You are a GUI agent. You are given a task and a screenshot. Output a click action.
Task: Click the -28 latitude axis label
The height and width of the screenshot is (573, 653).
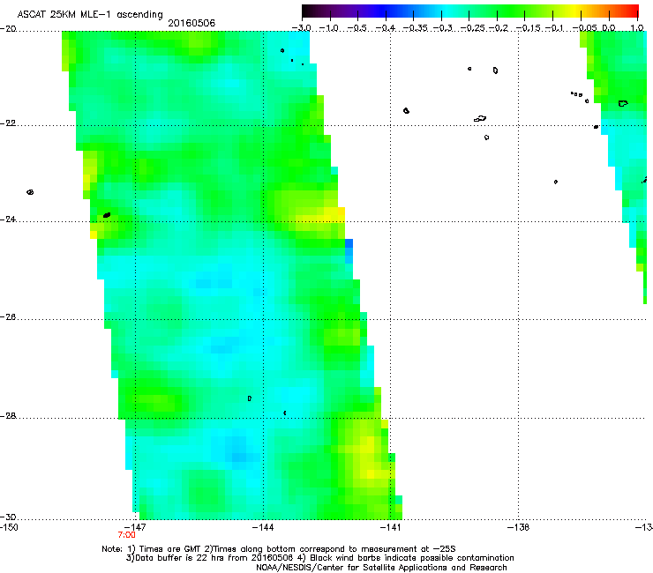click(x=8, y=416)
